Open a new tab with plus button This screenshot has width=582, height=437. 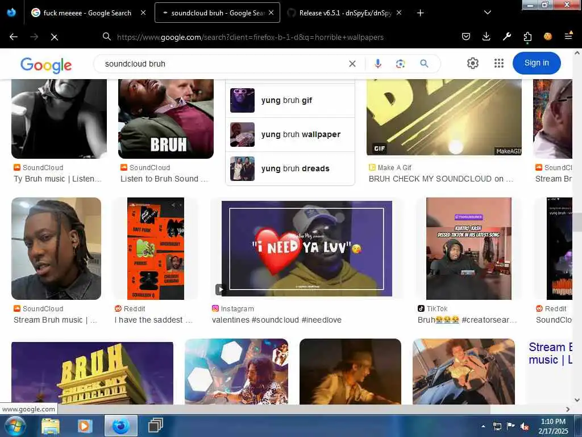point(420,13)
